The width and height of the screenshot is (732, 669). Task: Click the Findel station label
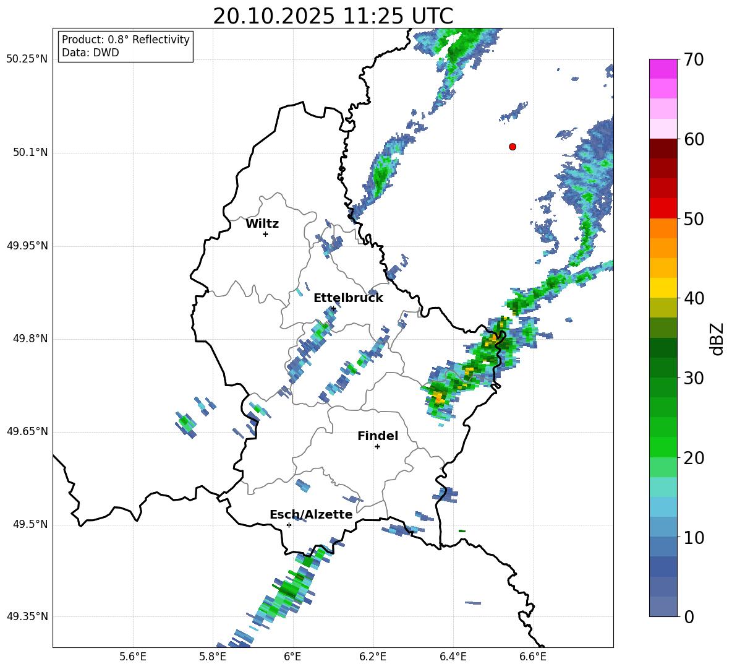(x=378, y=436)
